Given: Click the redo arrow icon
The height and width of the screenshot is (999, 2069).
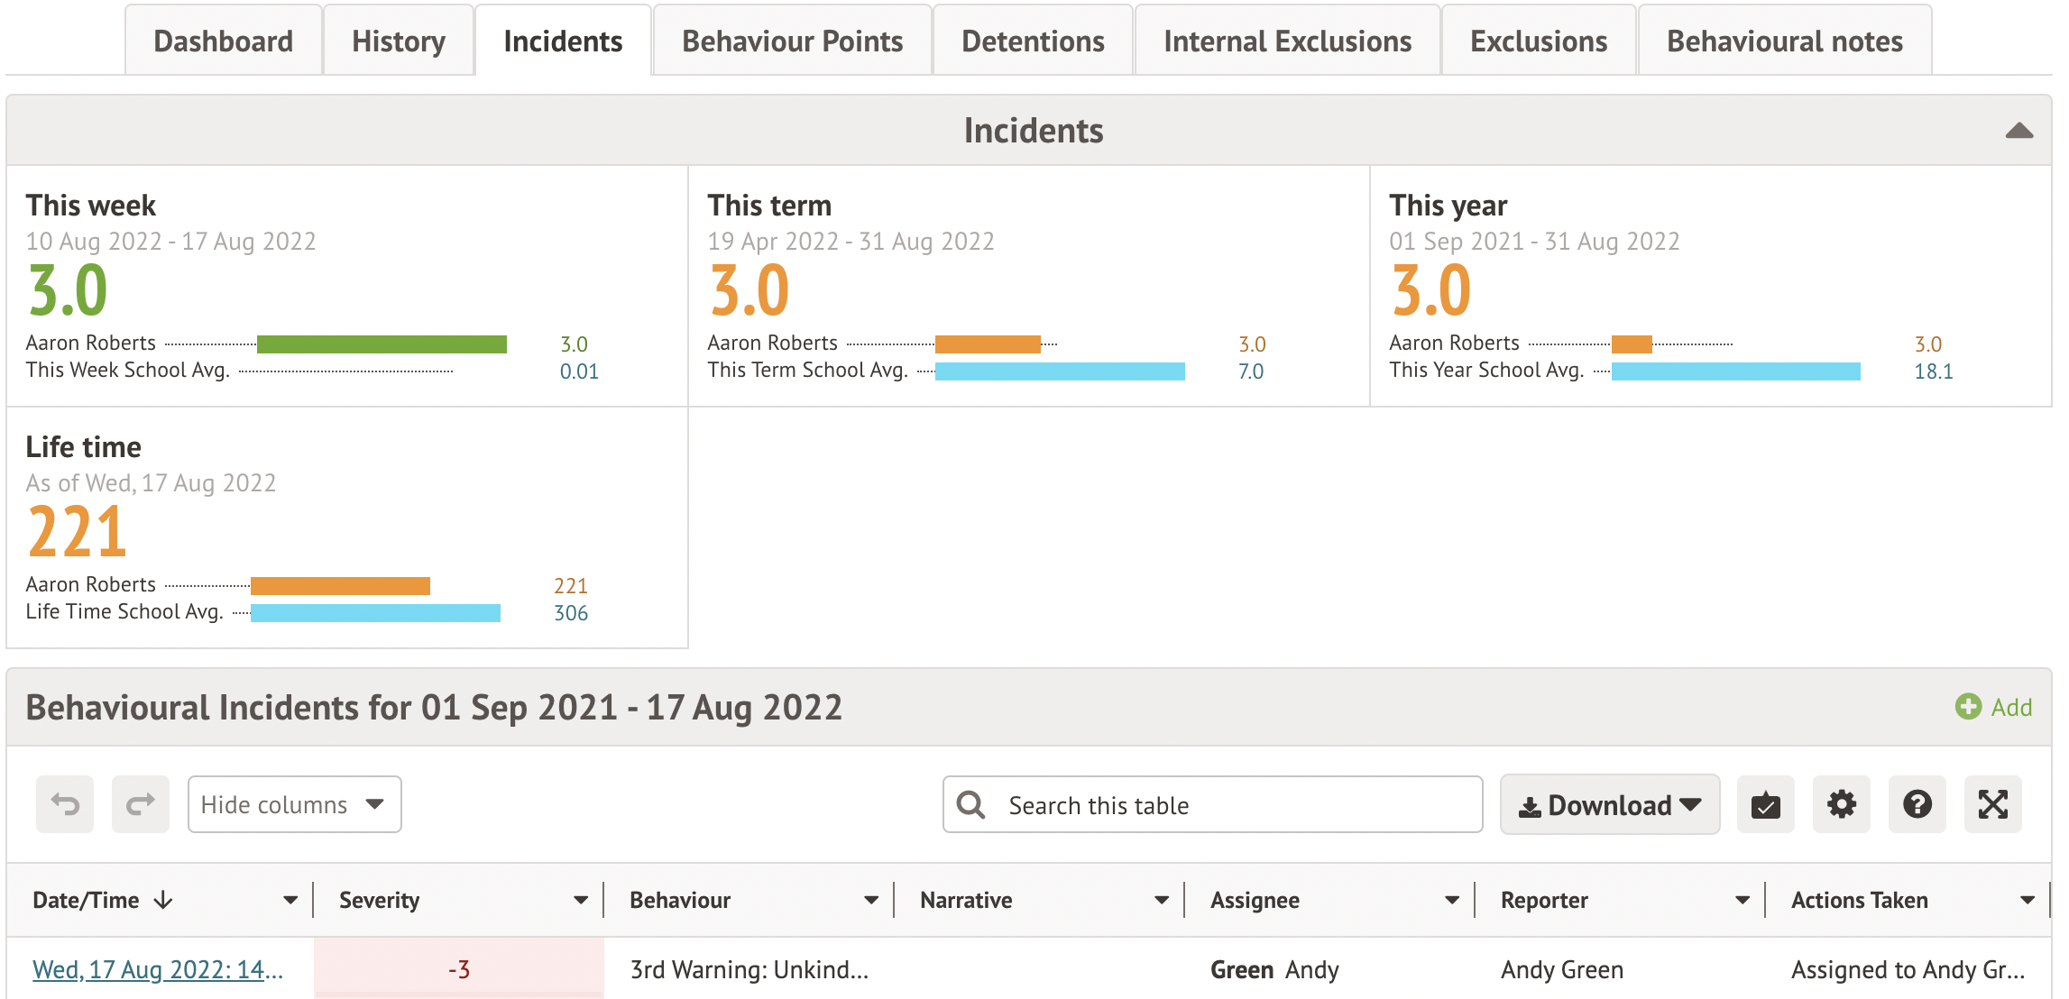Looking at the screenshot, I should click(141, 804).
